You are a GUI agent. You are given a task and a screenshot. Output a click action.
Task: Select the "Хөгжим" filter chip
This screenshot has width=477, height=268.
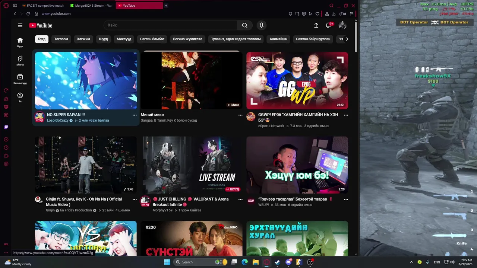click(x=83, y=39)
